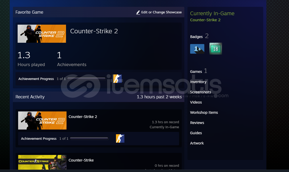Open the Counter-Strike title in Recent Activity

point(81,160)
